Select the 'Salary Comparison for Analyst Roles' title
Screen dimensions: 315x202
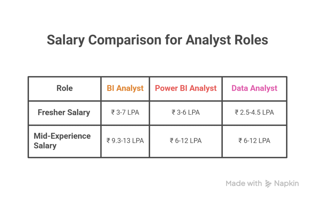click(x=157, y=40)
